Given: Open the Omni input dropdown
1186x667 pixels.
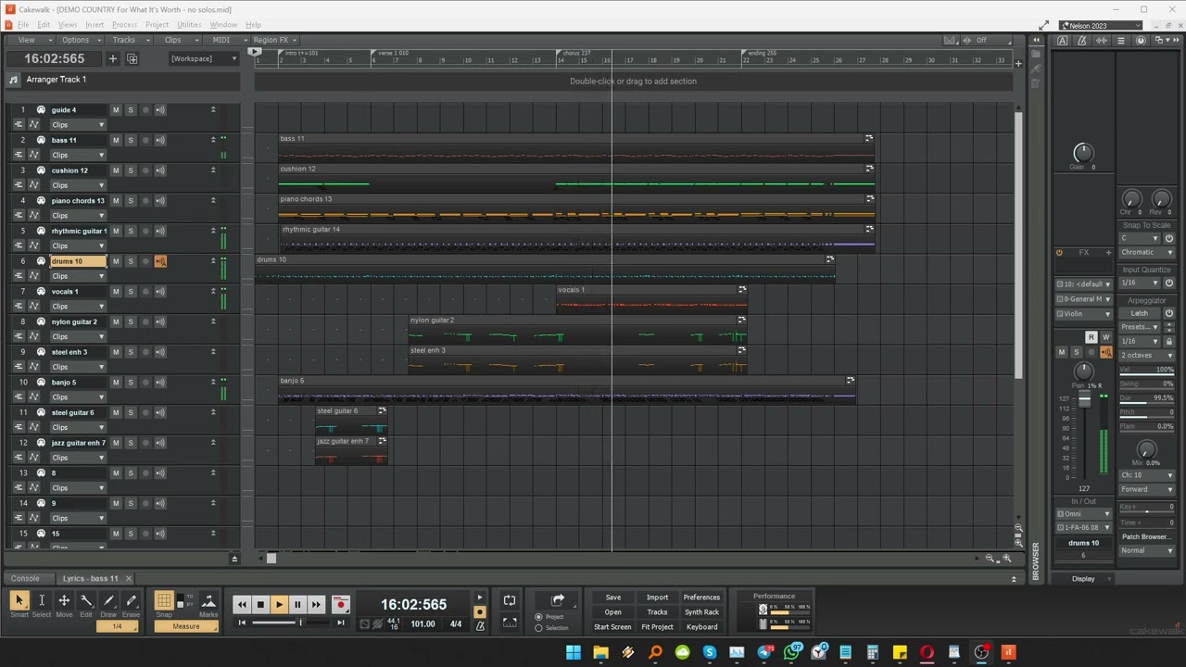Looking at the screenshot, I should point(1084,514).
